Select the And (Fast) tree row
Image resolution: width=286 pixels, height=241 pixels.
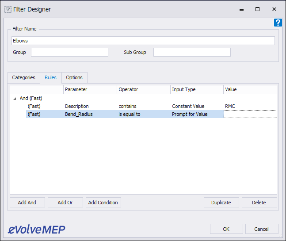click(31, 98)
